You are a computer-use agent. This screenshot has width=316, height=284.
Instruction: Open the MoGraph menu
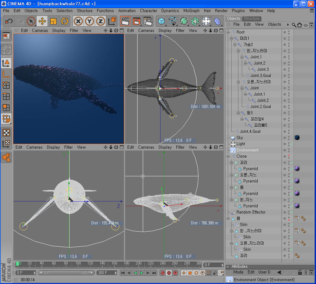pos(191,11)
